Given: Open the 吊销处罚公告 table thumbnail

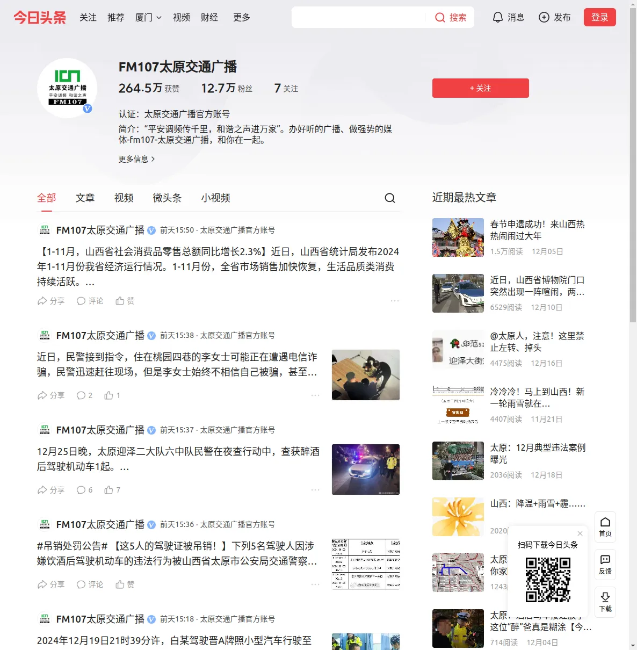Looking at the screenshot, I should pyautogui.click(x=366, y=564).
